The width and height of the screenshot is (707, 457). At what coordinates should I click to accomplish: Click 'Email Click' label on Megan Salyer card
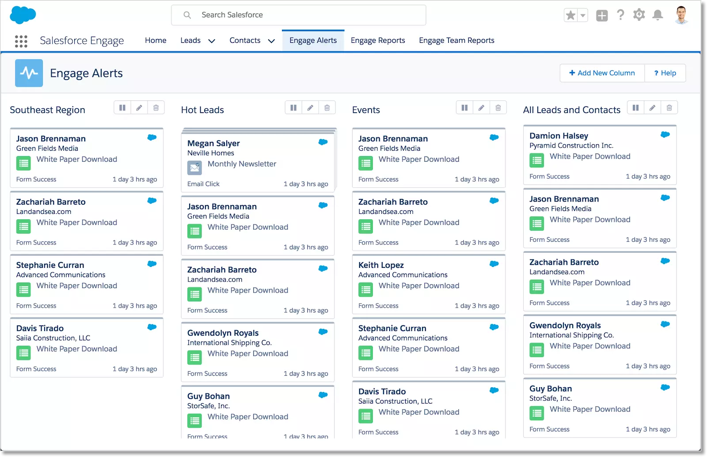(x=203, y=184)
